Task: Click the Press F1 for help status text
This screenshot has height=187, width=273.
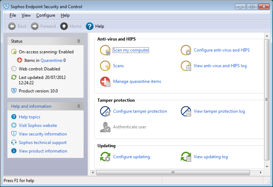Action: click(x=19, y=181)
